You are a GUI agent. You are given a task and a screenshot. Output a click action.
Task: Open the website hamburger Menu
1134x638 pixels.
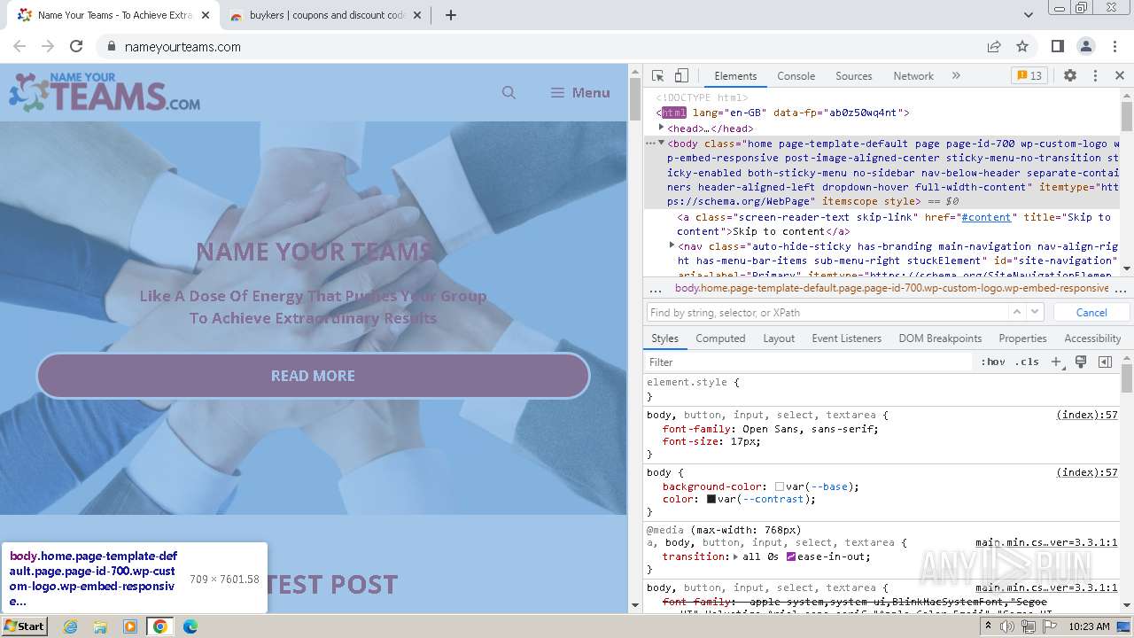point(580,92)
